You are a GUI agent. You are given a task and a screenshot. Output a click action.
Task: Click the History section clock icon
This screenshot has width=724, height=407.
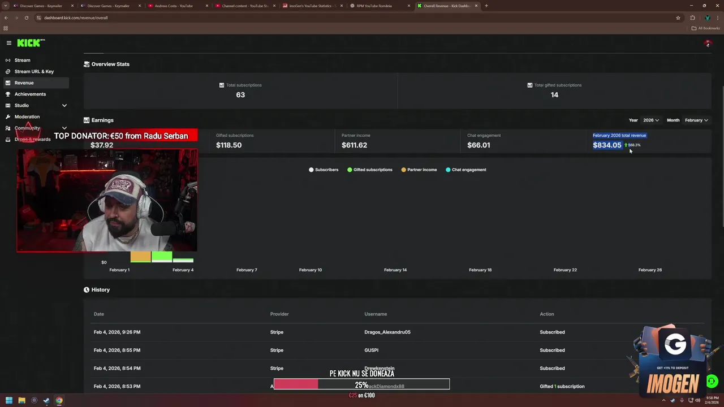click(x=87, y=289)
